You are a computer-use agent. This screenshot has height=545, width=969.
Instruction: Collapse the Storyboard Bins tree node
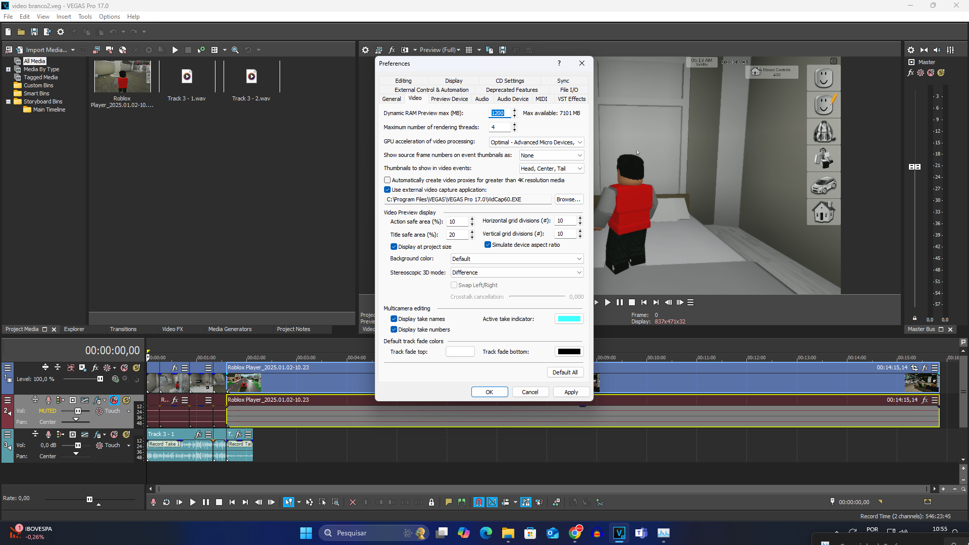(x=9, y=101)
